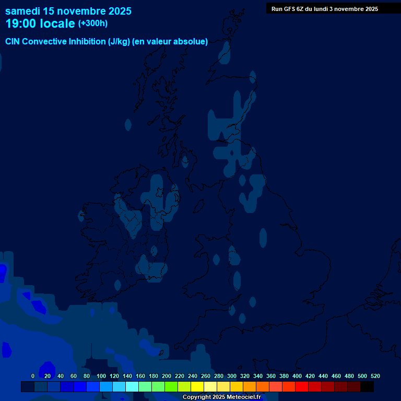
Task: Select the bright green swatch right of 200
Action: [171, 387]
